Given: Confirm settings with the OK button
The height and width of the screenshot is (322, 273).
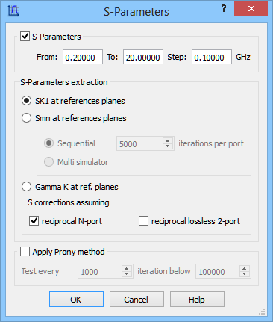Looking at the screenshot, I should point(76,300).
